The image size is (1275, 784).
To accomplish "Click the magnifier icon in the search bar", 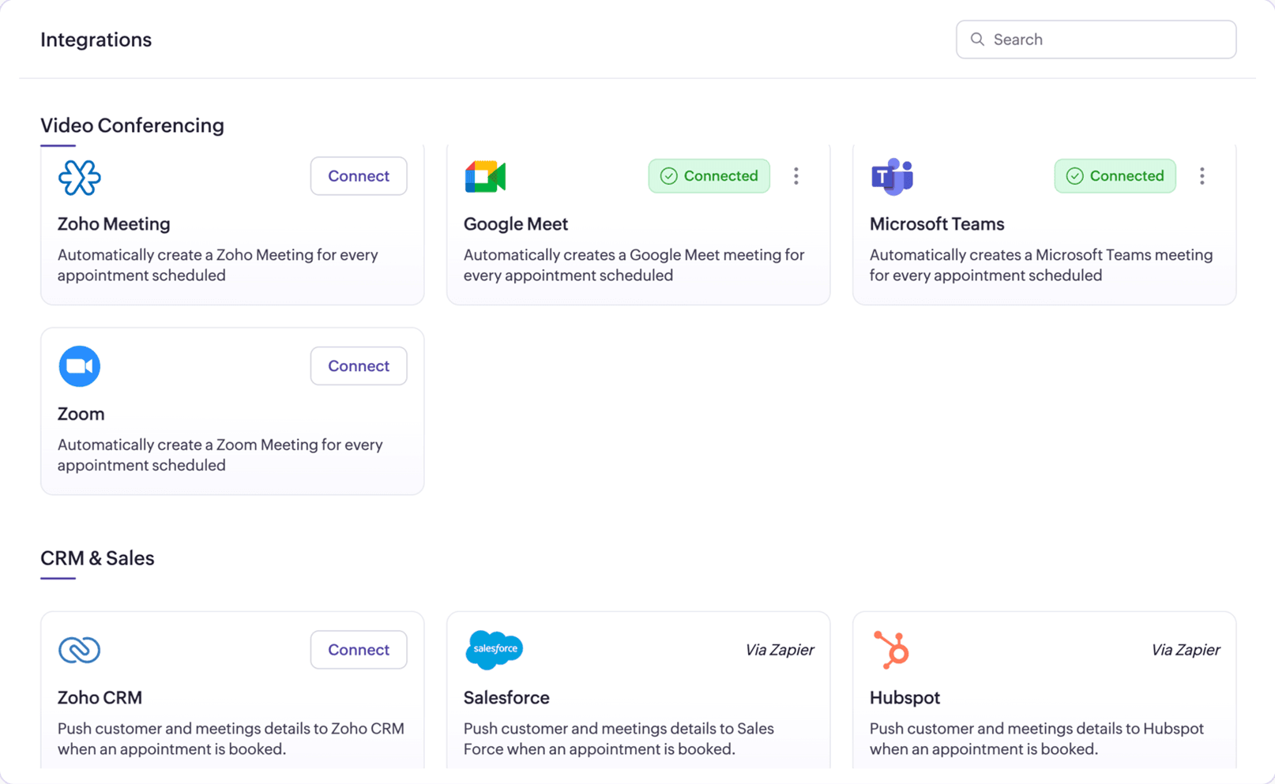I will pos(977,39).
